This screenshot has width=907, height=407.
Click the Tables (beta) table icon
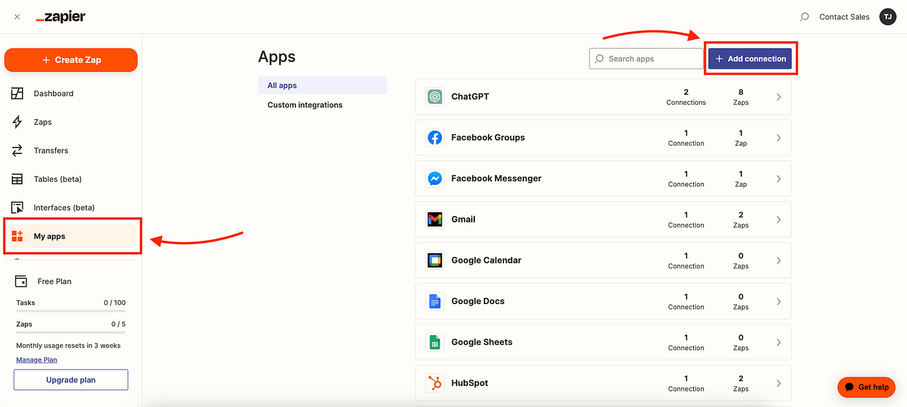pyautogui.click(x=17, y=179)
